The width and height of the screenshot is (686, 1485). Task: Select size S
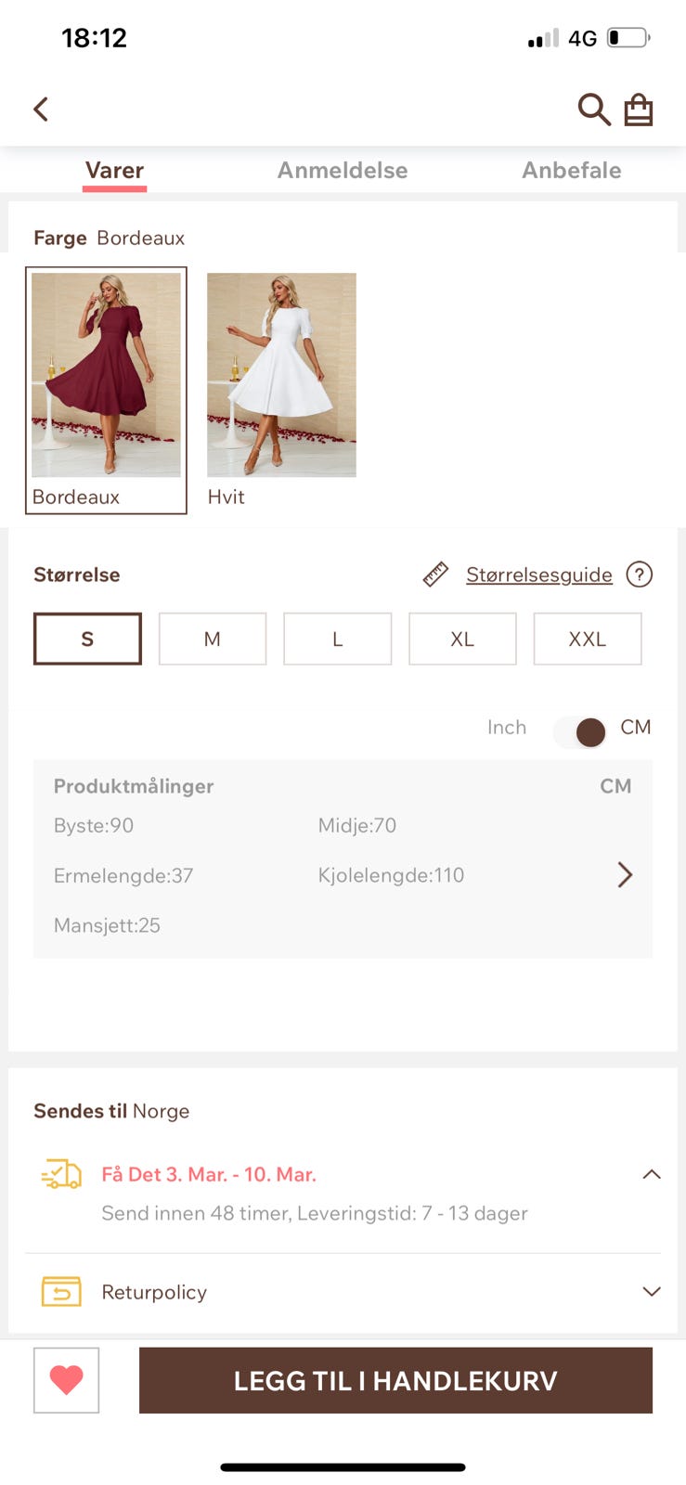(87, 639)
